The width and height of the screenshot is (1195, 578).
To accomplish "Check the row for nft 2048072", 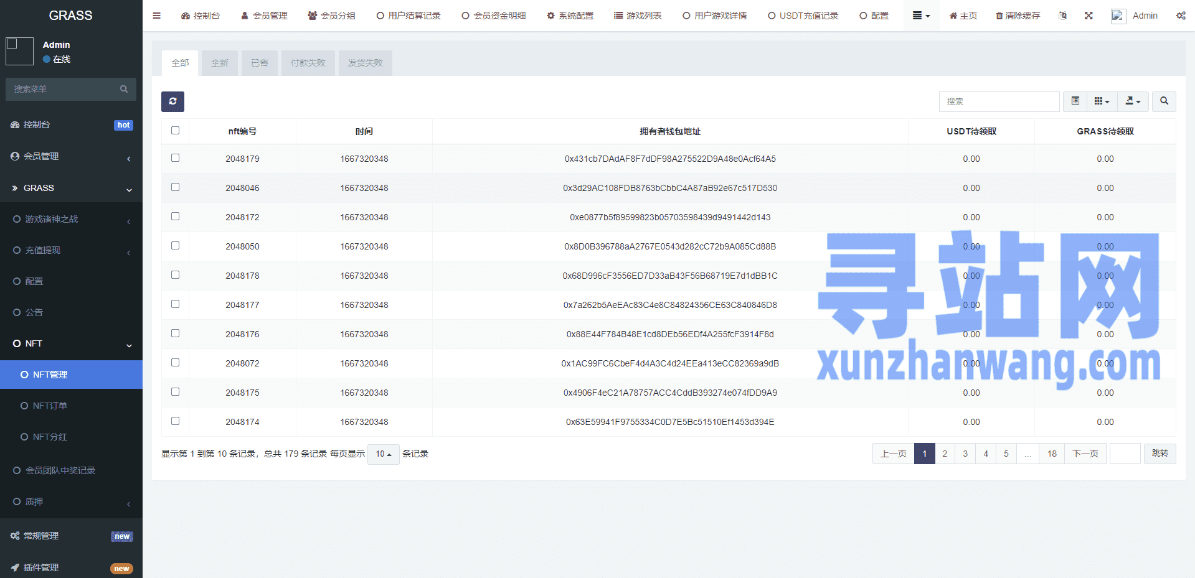I will pos(175,363).
